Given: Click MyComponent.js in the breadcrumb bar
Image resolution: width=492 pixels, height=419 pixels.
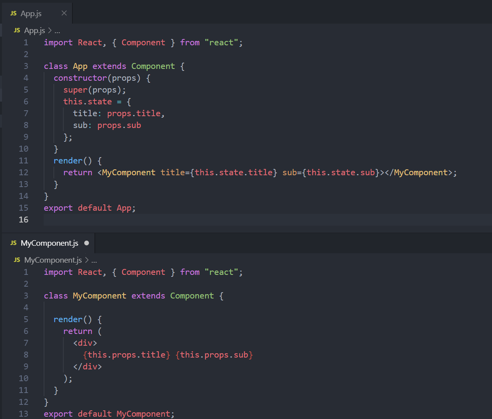Looking at the screenshot, I should coord(53,260).
